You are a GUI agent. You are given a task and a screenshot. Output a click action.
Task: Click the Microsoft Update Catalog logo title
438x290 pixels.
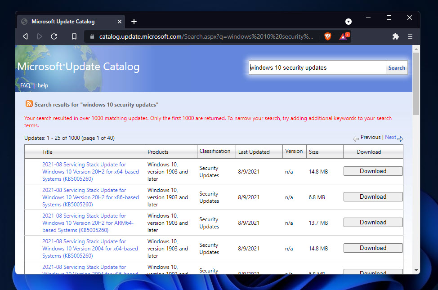(79, 67)
